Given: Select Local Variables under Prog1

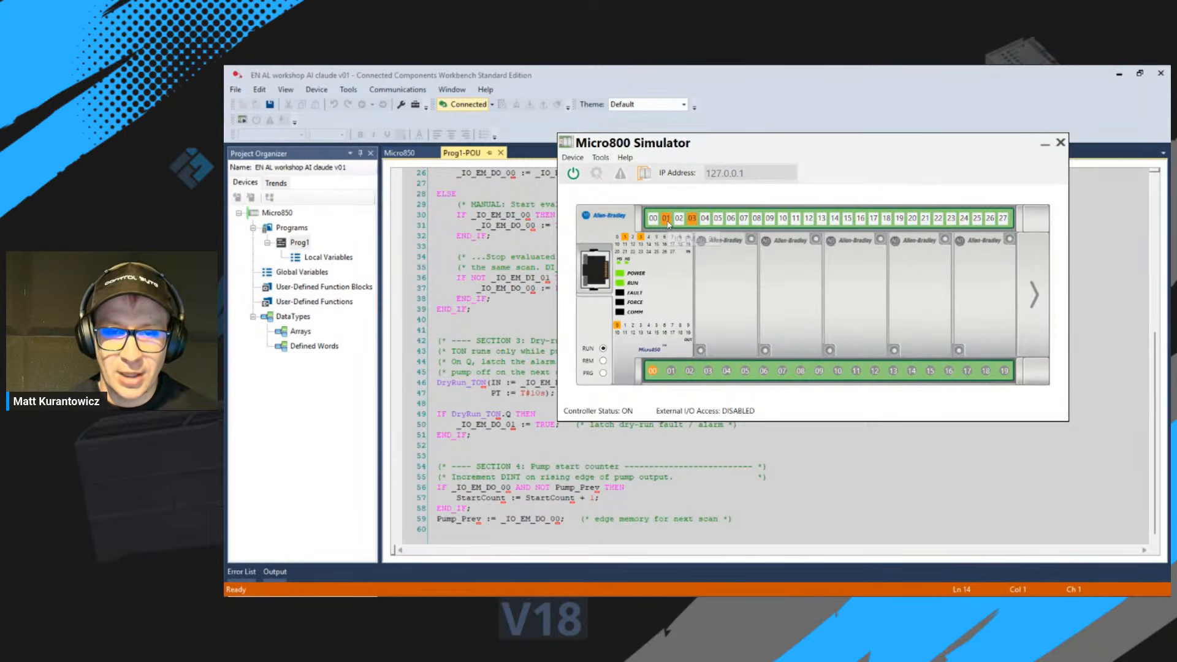Looking at the screenshot, I should (x=329, y=257).
